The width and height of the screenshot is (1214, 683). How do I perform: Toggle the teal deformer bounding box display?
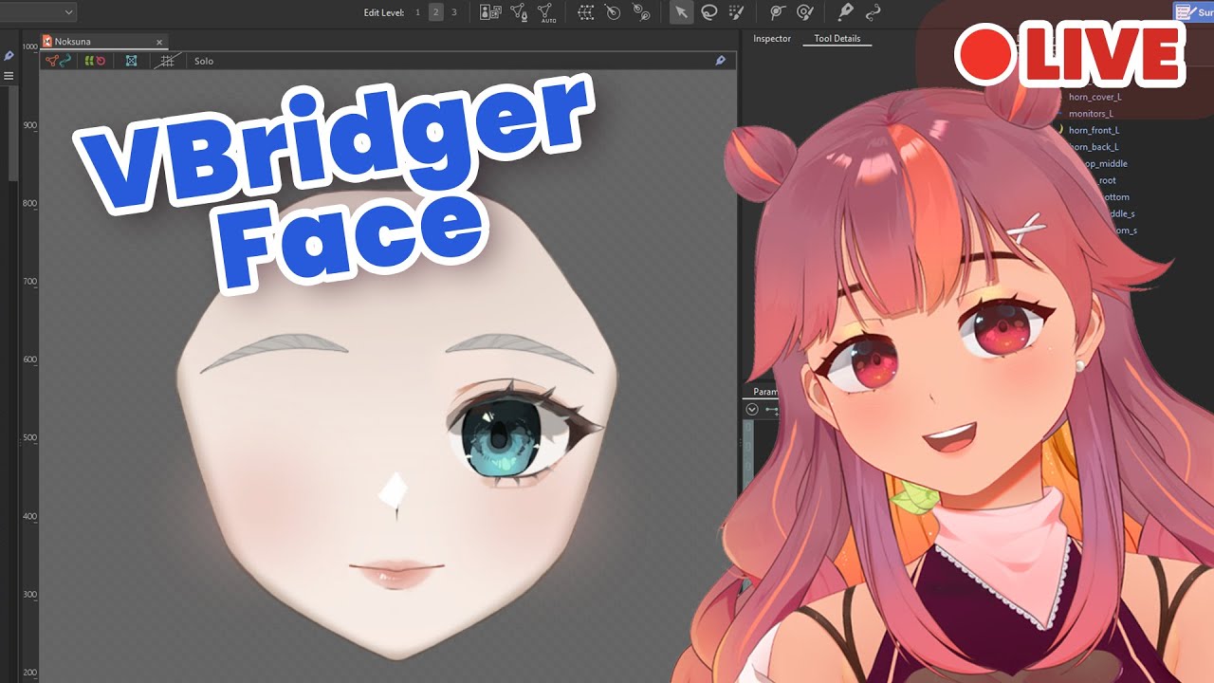coord(131,61)
